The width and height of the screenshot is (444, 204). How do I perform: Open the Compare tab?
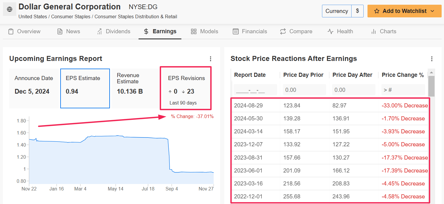coord(296,31)
